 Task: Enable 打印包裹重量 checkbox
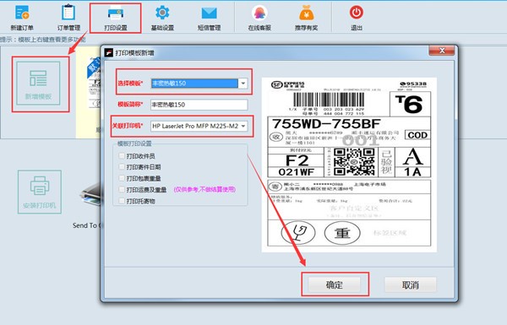[122, 178]
